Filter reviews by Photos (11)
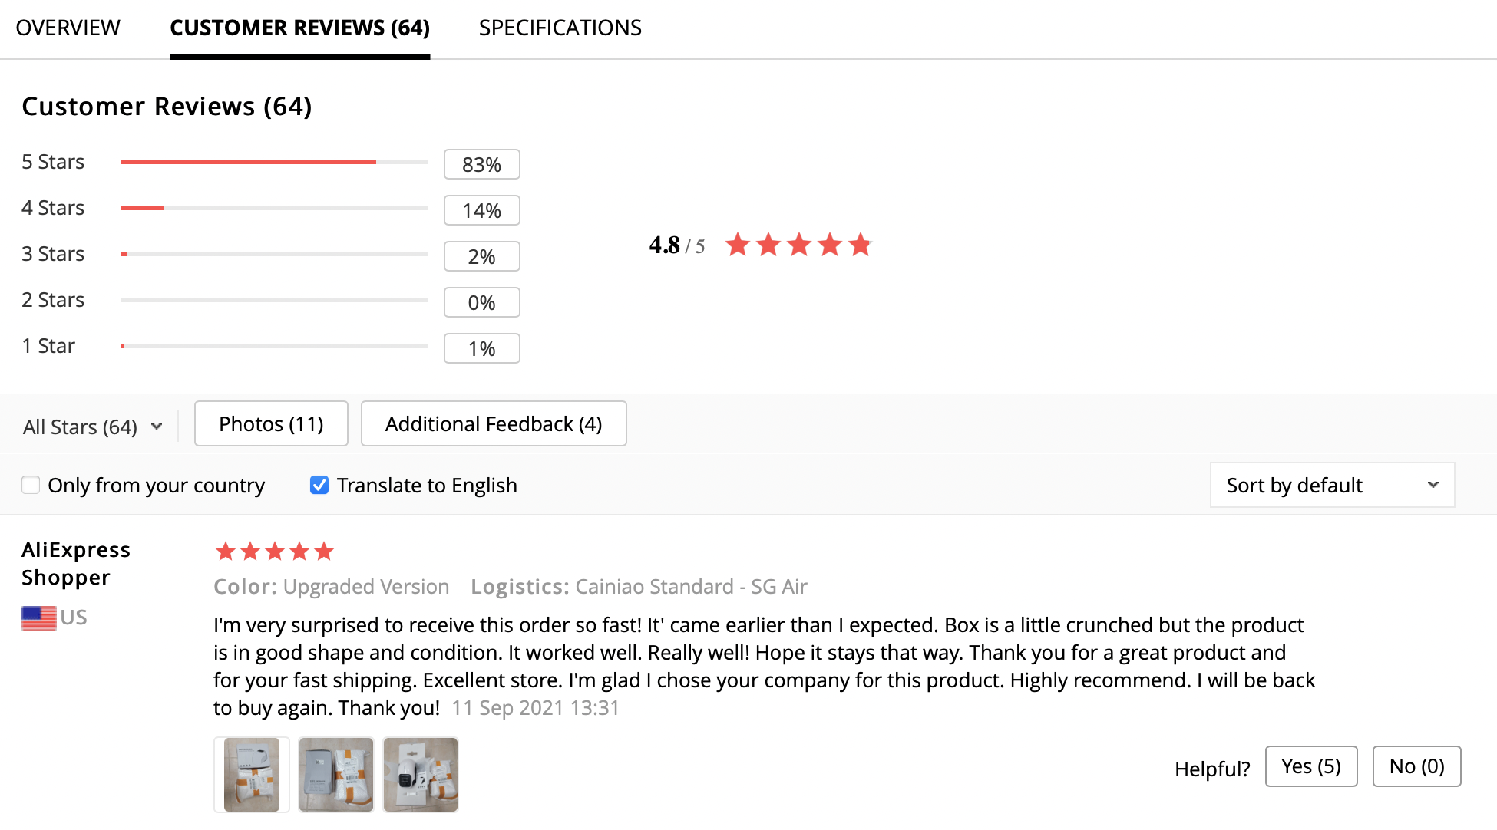 [x=271, y=423]
